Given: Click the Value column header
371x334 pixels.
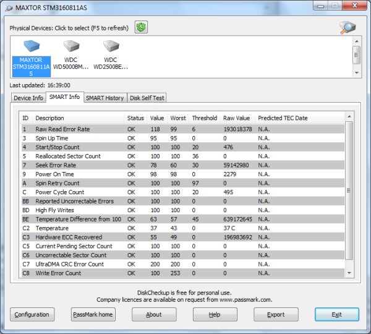Looking at the screenshot, I should 157,118.
